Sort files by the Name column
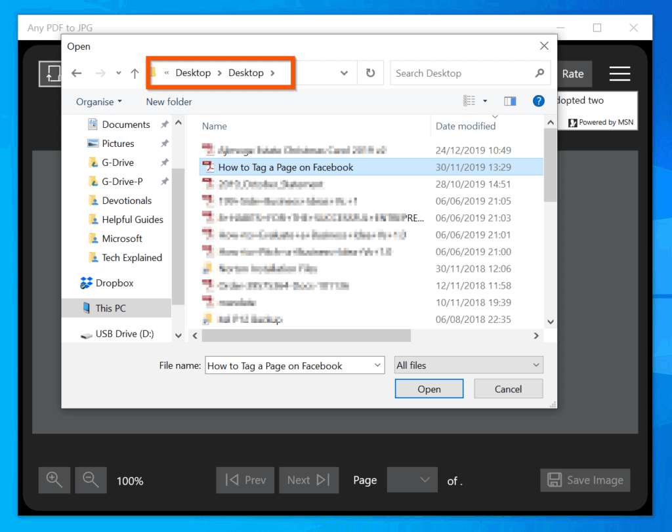Image resolution: width=672 pixels, height=532 pixels. (215, 126)
